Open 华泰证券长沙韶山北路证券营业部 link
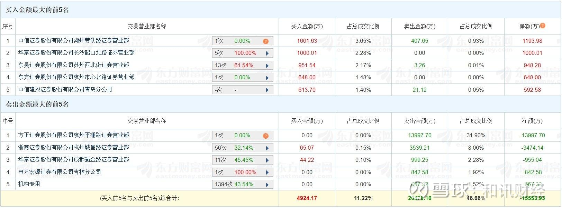562x208 pixels. 76,53
